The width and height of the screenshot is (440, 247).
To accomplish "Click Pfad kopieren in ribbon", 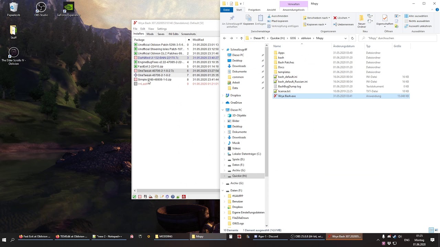I will [x=277, y=21].
